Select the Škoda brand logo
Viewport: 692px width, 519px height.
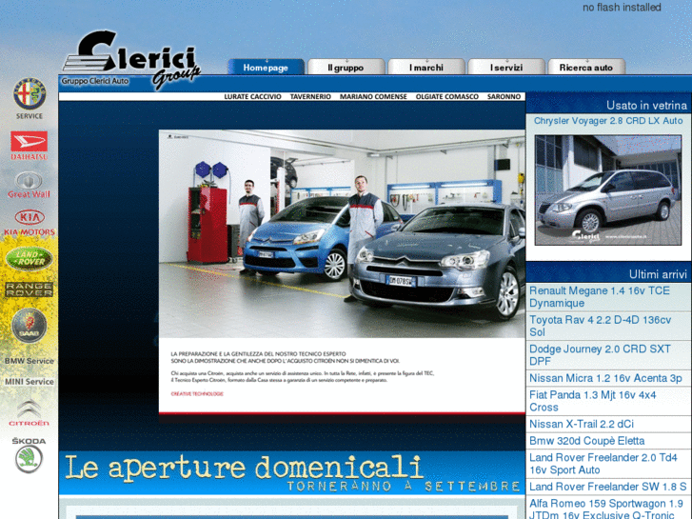pos(30,455)
